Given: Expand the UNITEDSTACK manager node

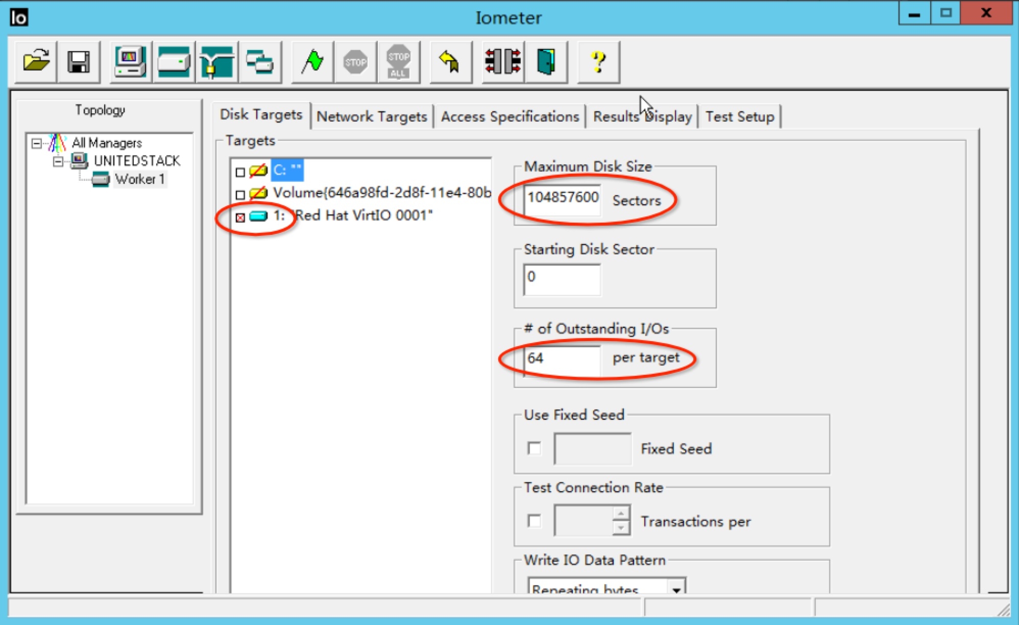Looking at the screenshot, I should (x=60, y=161).
